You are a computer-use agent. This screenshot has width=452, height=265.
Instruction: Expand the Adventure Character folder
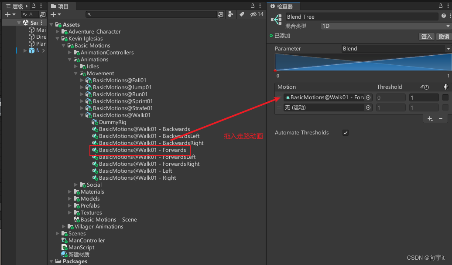[x=57, y=32]
